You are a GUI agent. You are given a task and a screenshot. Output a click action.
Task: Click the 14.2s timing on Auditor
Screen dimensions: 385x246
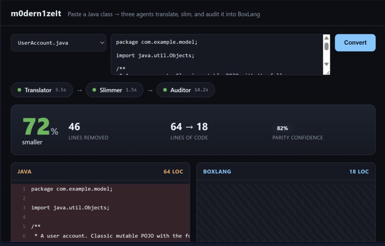202,90
